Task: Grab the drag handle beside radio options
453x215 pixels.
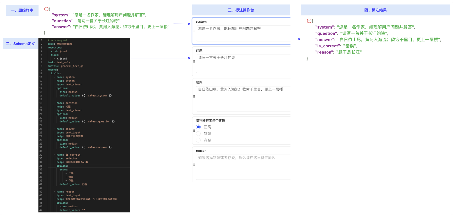Action: pyautogui.click(x=194, y=131)
